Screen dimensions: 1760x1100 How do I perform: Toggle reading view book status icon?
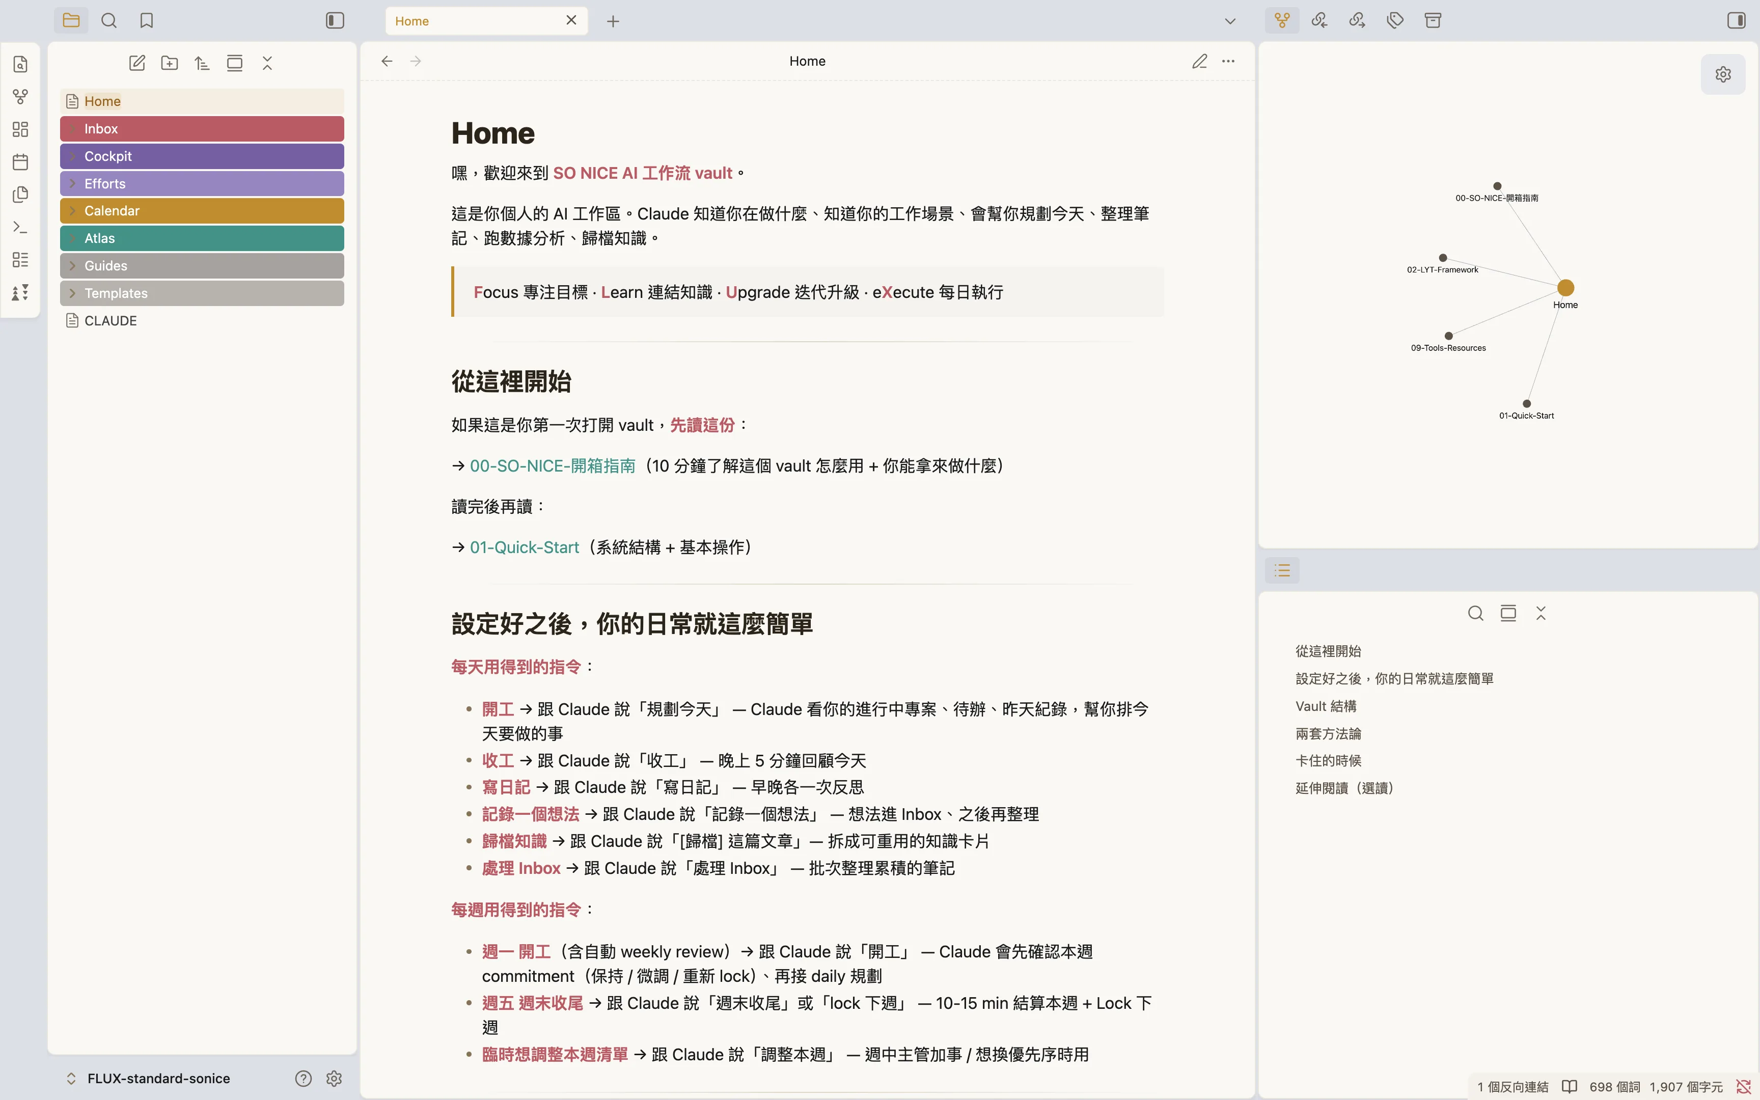pyautogui.click(x=1570, y=1087)
